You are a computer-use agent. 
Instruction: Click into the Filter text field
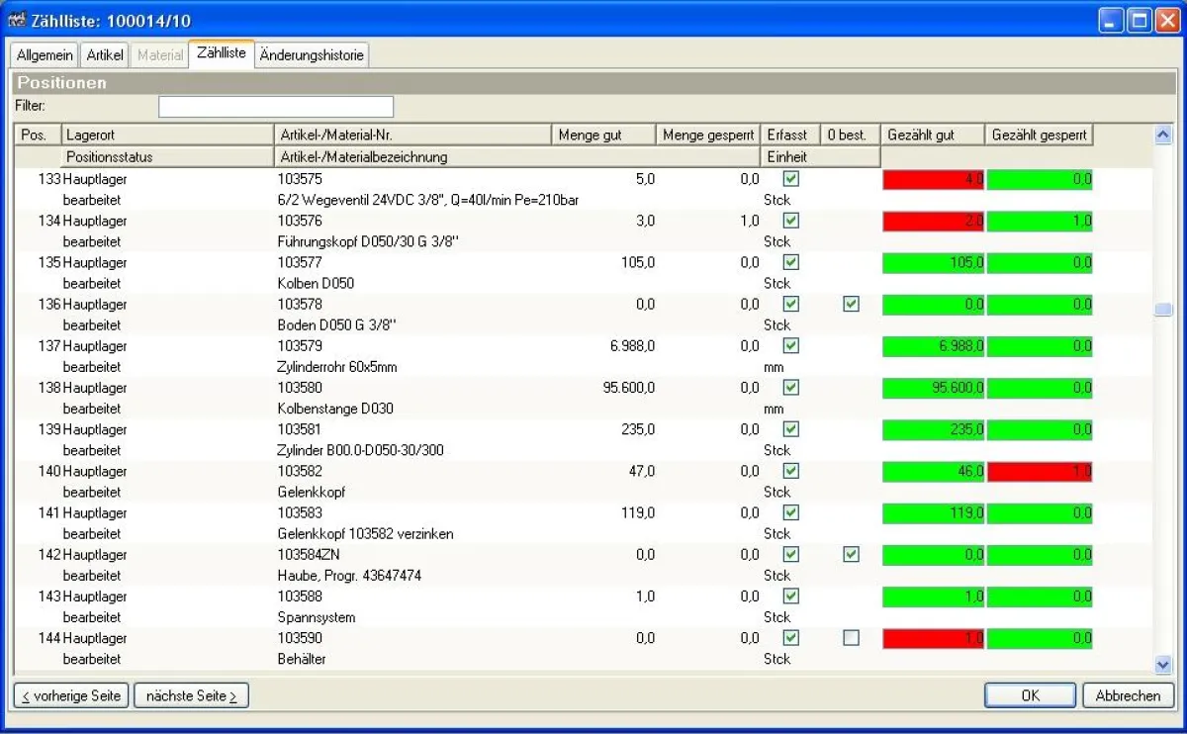[276, 106]
